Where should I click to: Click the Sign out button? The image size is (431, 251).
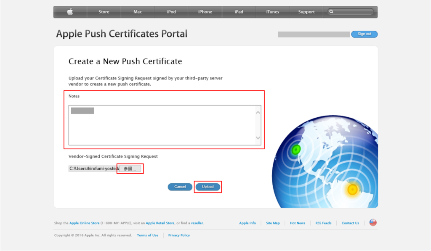click(x=364, y=34)
